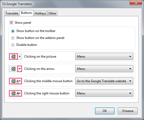Viewport: 144px width, 120px height.
Task: Click the Отмена cancel button
Action: tap(128, 111)
